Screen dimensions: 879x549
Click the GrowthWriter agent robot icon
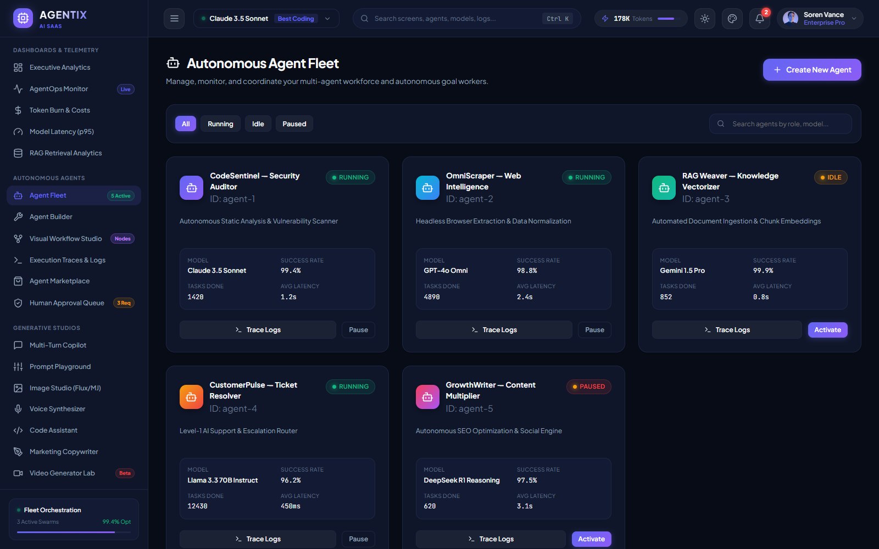coord(427,397)
